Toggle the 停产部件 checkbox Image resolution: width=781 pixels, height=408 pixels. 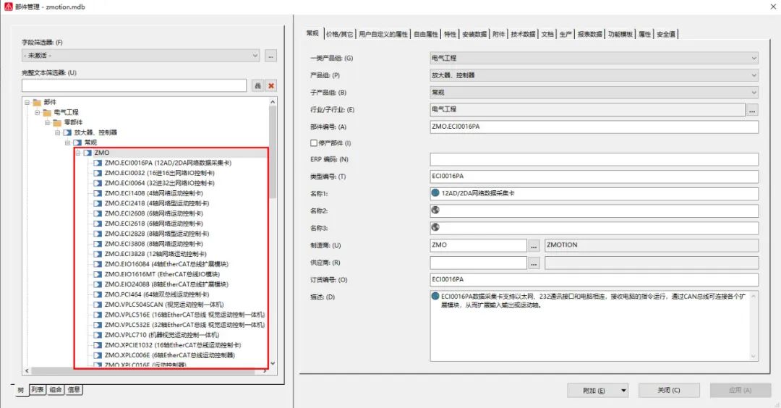(x=314, y=143)
